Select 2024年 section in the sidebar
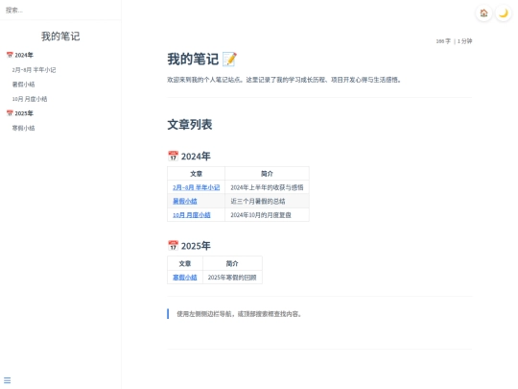Viewport: 518px width, 389px height. (20, 55)
